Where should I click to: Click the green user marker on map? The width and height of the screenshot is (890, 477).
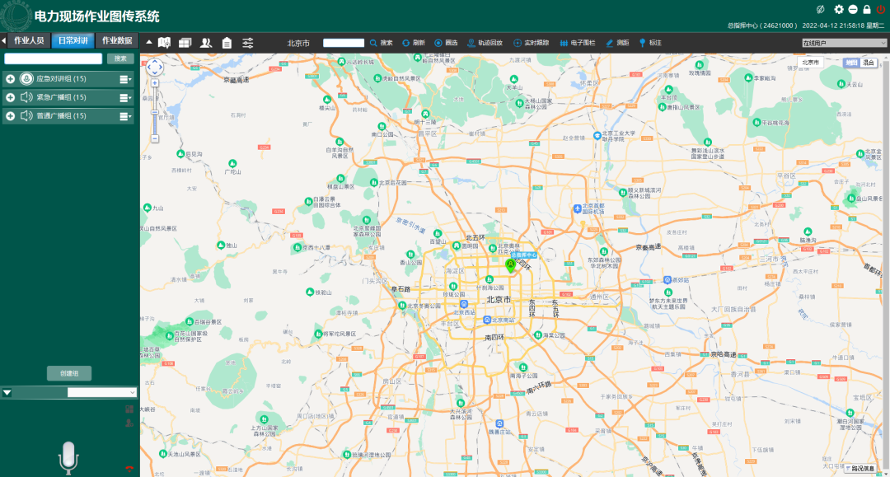pyautogui.click(x=511, y=265)
